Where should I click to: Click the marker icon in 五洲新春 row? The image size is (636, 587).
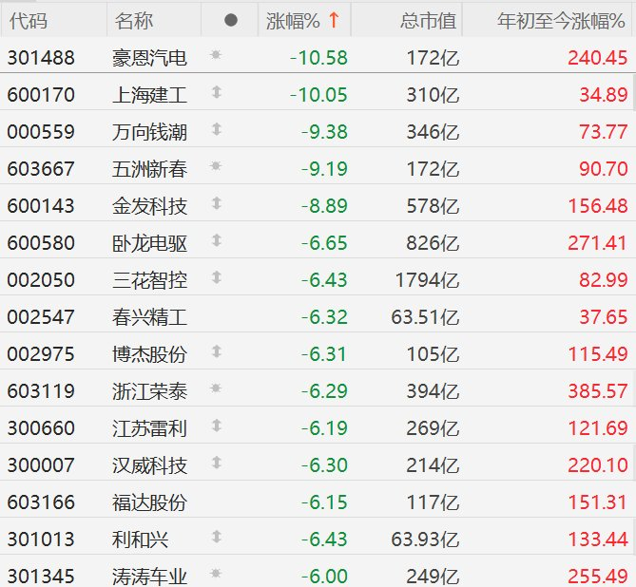tap(216, 166)
